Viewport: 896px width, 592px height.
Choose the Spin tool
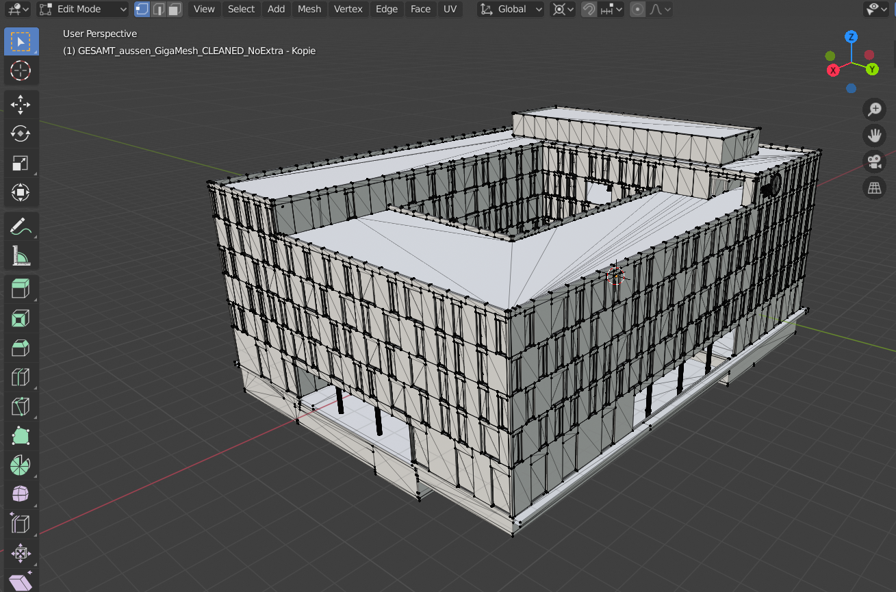point(21,465)
